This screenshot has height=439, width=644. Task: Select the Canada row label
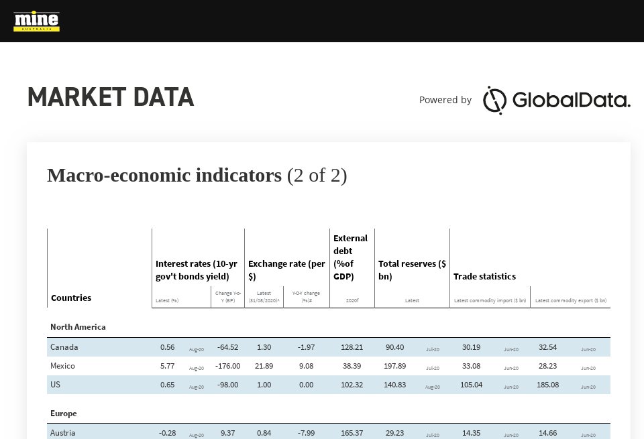[64, 347]
